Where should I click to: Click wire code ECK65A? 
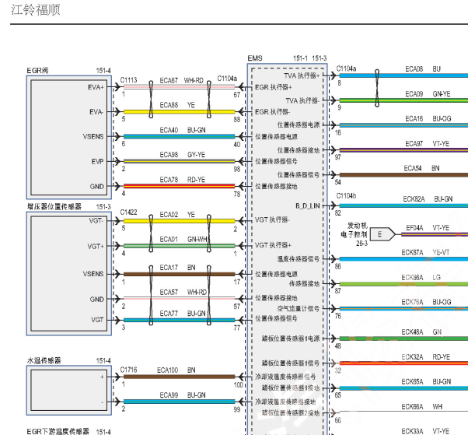(412, 382)
